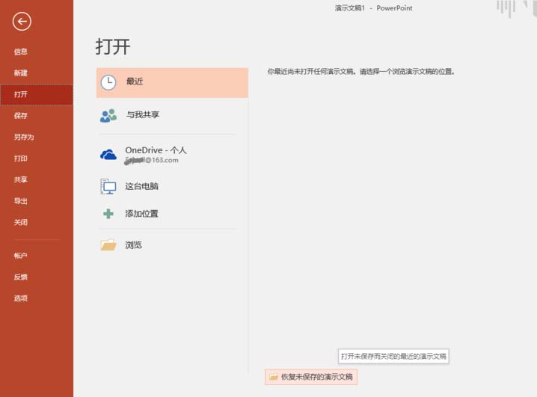Click folder icon in 恢复未保存的演示文稿 button

[x=273, y=377]
